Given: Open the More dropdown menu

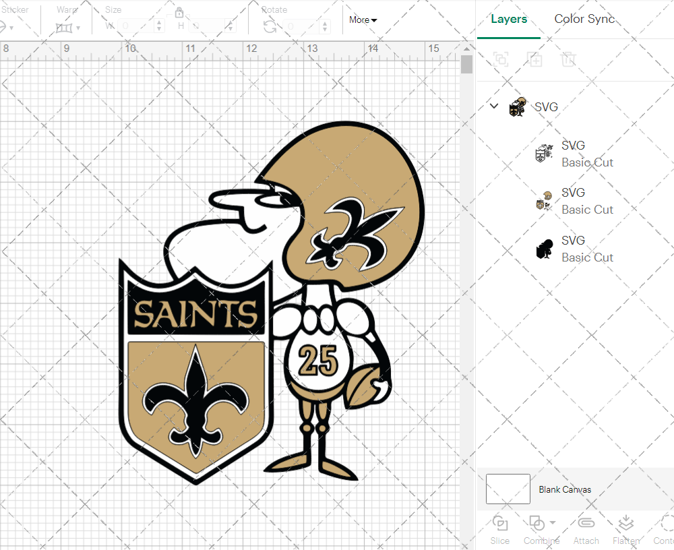Looking at the screenshot, I should 363,20.
